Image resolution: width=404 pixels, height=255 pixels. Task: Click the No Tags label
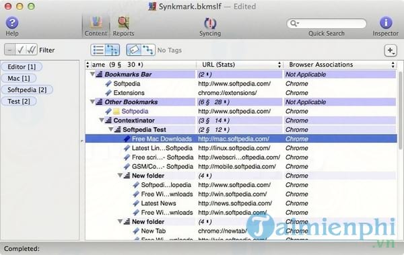click(x=169, y=50)
